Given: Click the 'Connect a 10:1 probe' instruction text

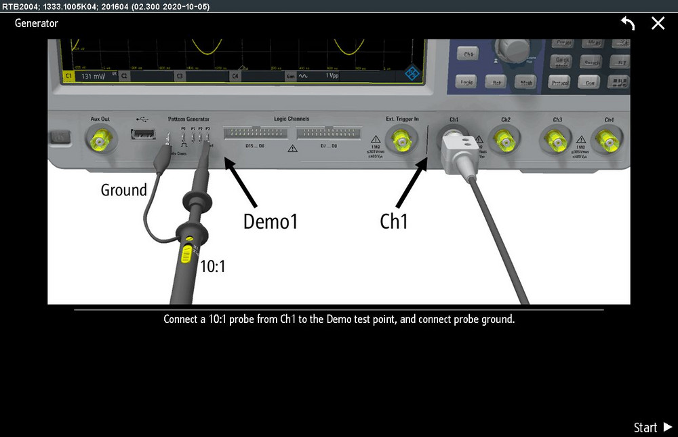Looking at the screenshot, I should (x=339, y=320).
